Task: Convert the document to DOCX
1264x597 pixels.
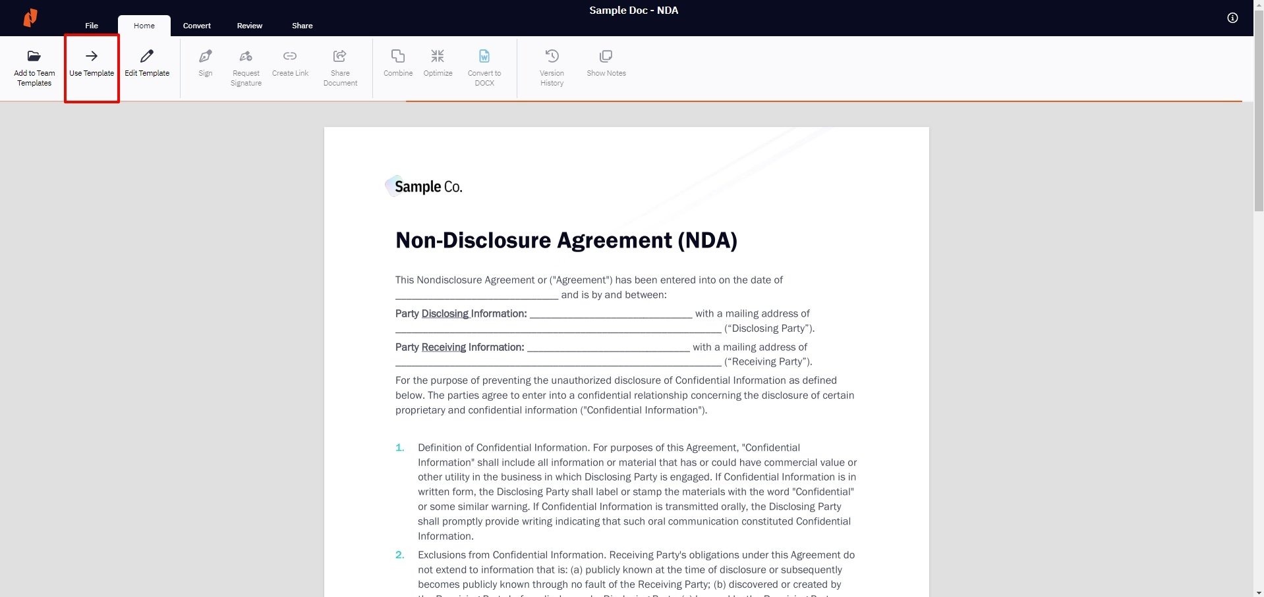Action: tap(484, 63)
